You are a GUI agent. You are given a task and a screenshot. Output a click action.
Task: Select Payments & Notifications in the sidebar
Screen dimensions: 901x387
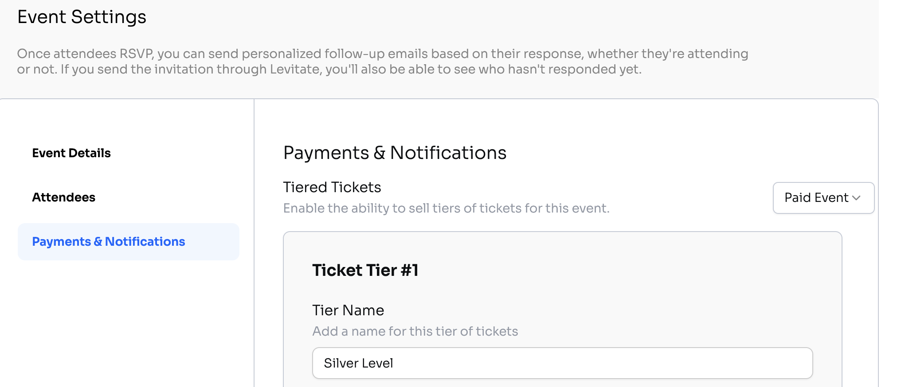tap(109, 242)
